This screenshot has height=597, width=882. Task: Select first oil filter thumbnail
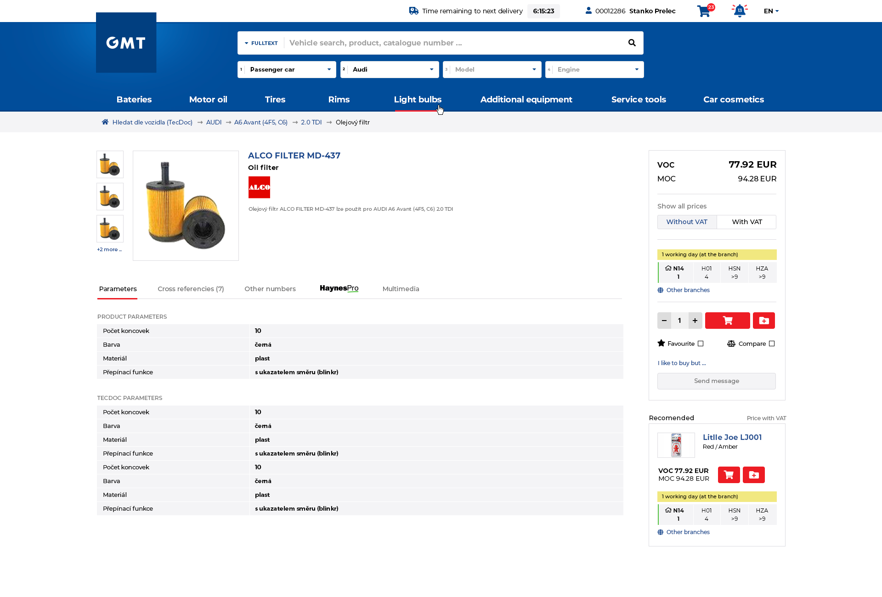(110, 164)
